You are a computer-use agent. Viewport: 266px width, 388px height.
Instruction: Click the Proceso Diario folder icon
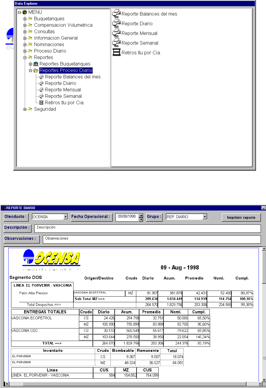[30, 51]
